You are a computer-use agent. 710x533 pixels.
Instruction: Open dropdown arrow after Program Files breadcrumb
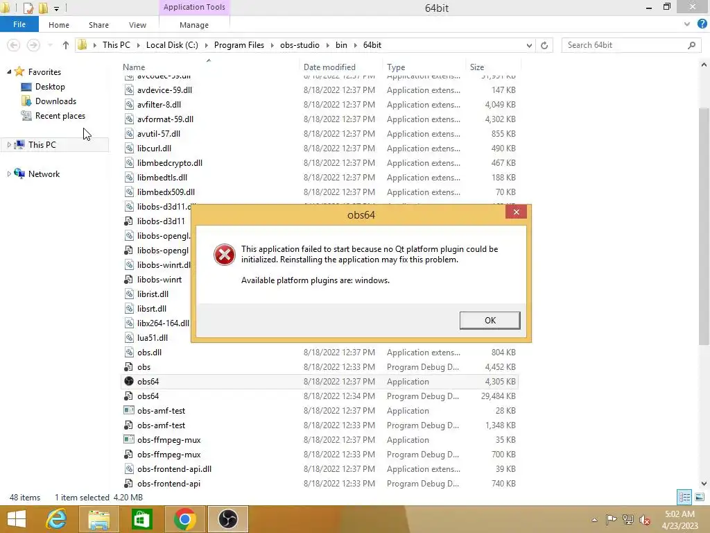click(x=272, y=45)
